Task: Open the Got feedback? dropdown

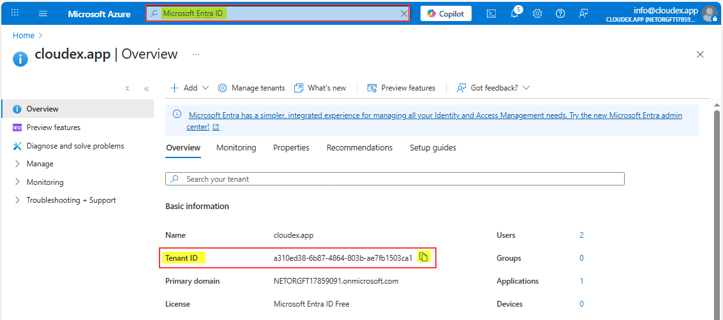Action: coord(493,88)
